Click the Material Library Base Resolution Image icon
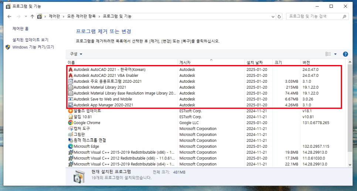Screen dimensions: 357x191 coord(71,93)
